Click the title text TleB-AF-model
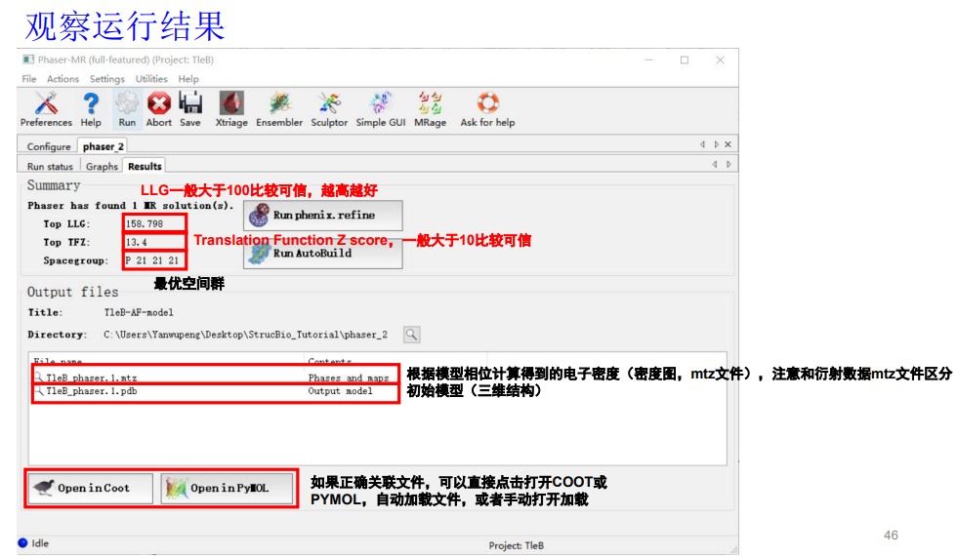 (x=139, y=312)
